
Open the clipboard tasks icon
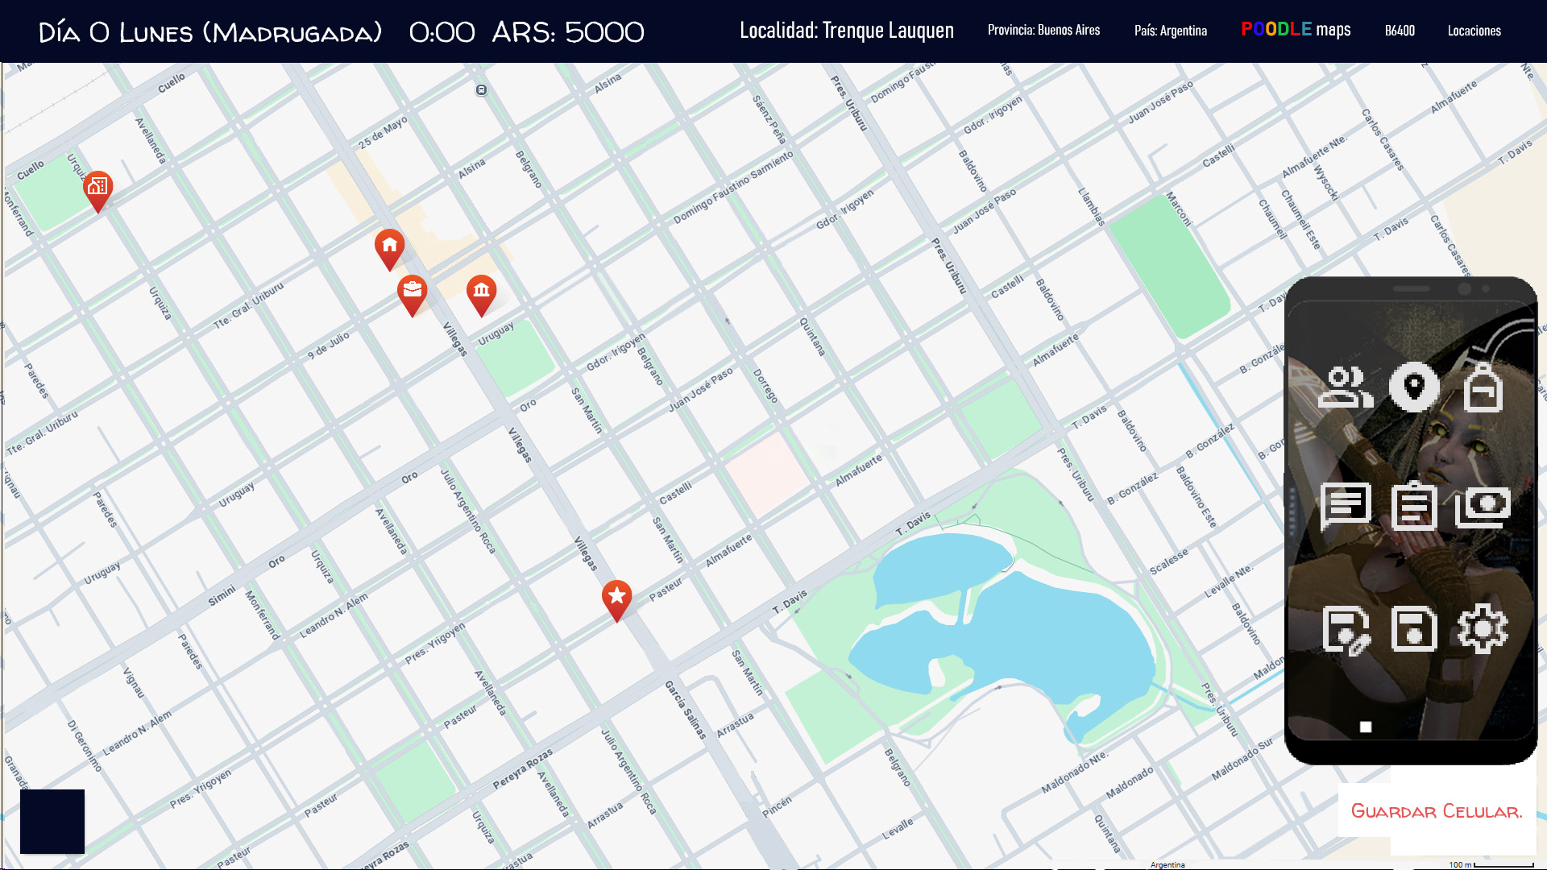(1414, 507)
